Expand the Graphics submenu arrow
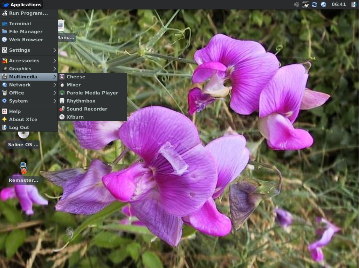This screenshot has width=359, height=268. pyautogui.click(x=55, y=69)
